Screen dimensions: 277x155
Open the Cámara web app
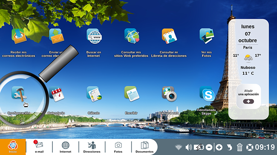[169, 94]
